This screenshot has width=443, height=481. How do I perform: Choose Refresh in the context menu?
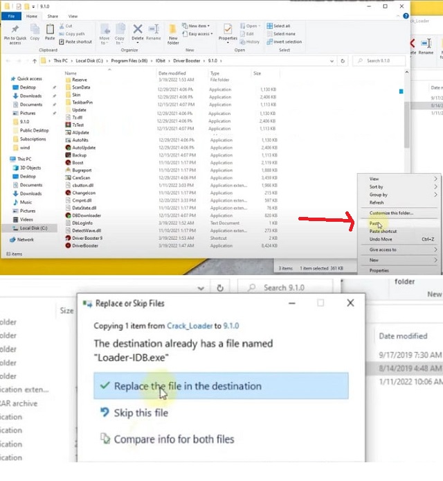point(377,202)
